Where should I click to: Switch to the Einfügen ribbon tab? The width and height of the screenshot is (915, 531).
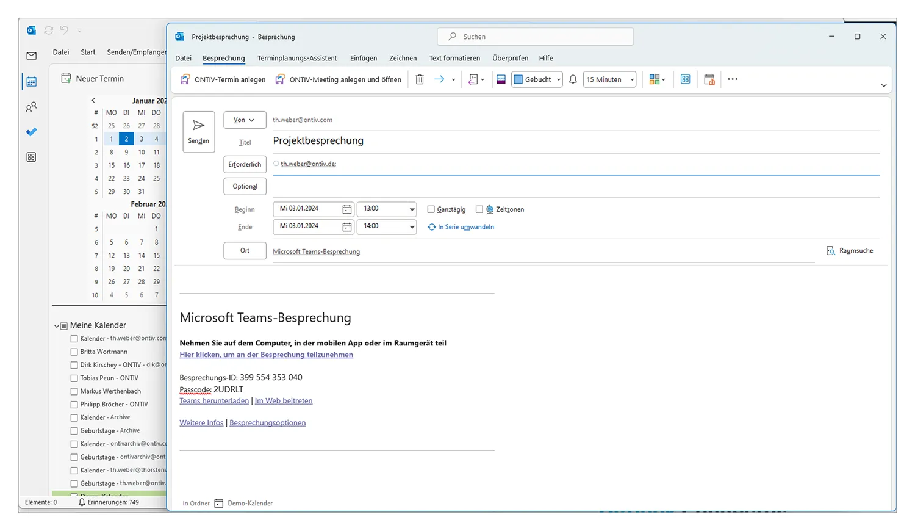[363, 59]
